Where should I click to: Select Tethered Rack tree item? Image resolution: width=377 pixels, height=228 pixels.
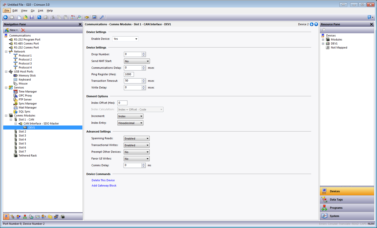click(x=28, y=155)
